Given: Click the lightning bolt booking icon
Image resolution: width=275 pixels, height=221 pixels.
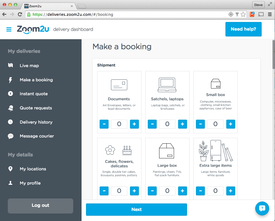Looking at the screenshot, I should pyautogui.click(x=11, y=80).
